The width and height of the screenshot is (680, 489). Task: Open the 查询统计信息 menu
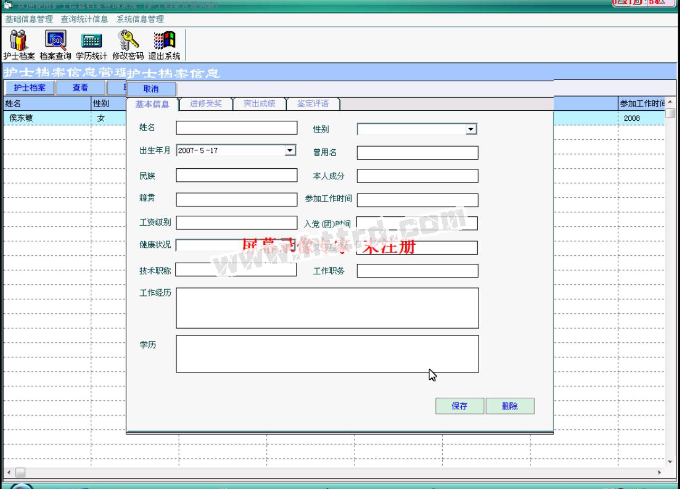pyautogui.click(x=84, y=19)
